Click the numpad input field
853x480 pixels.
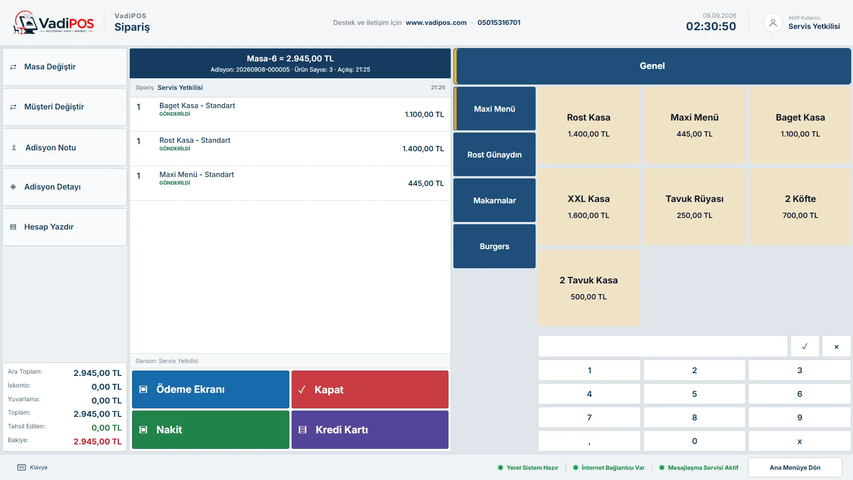(663, 347)
